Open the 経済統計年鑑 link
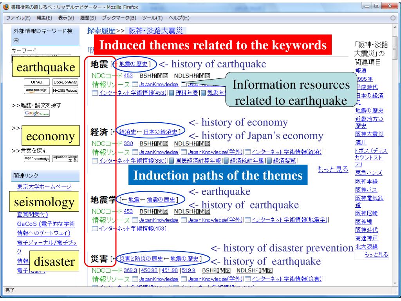Image resolution: width=401 pixels, height=301 pixels. click(x=247, y=161)
